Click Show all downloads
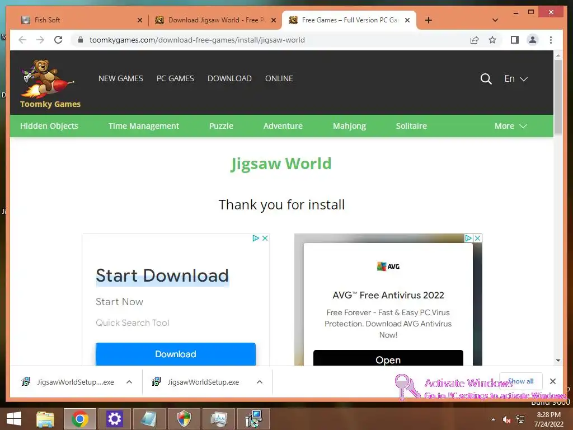Viewport: 573px width, 430px height. (x=521, y=381)
